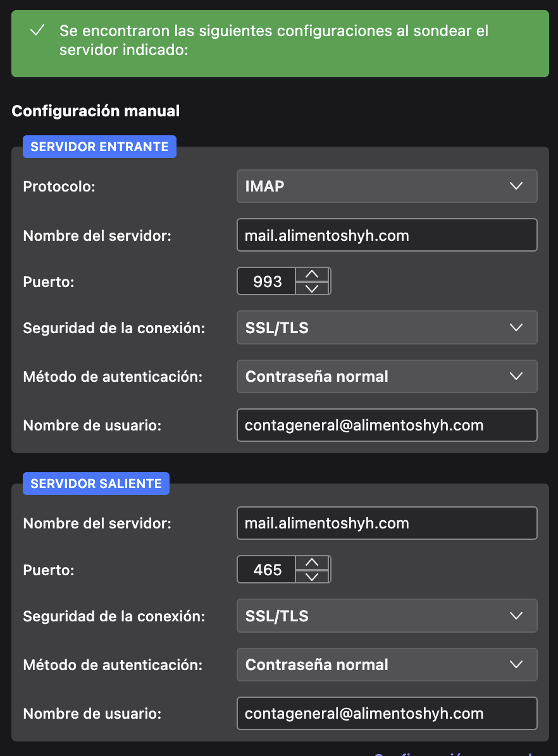Expand incoming server authentication method dropdown
This screenshot has height=756, width=558.
point(387,377)
